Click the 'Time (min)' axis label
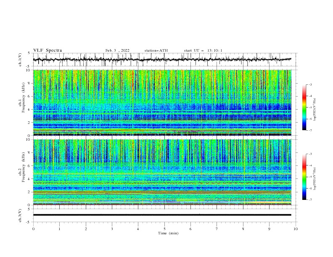Viewport: 333px width, 257px height. click(x=168, y=233)
